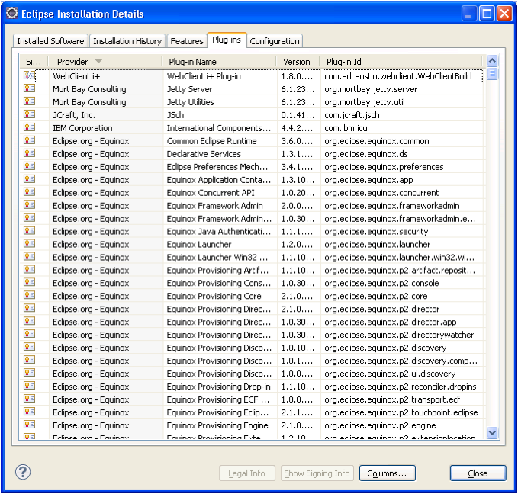Click signed icon for Equinox Launcher row
This screenshot has width=518, height=494.
[29, 244]
